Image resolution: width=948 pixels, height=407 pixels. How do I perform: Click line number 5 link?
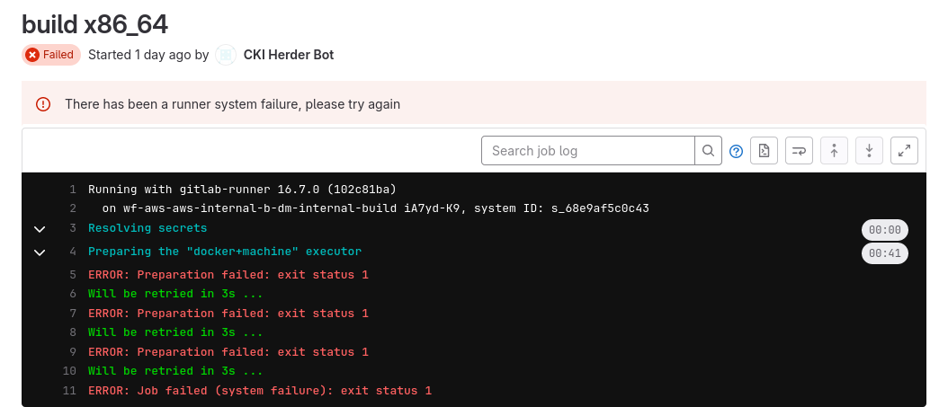(72, 275)
